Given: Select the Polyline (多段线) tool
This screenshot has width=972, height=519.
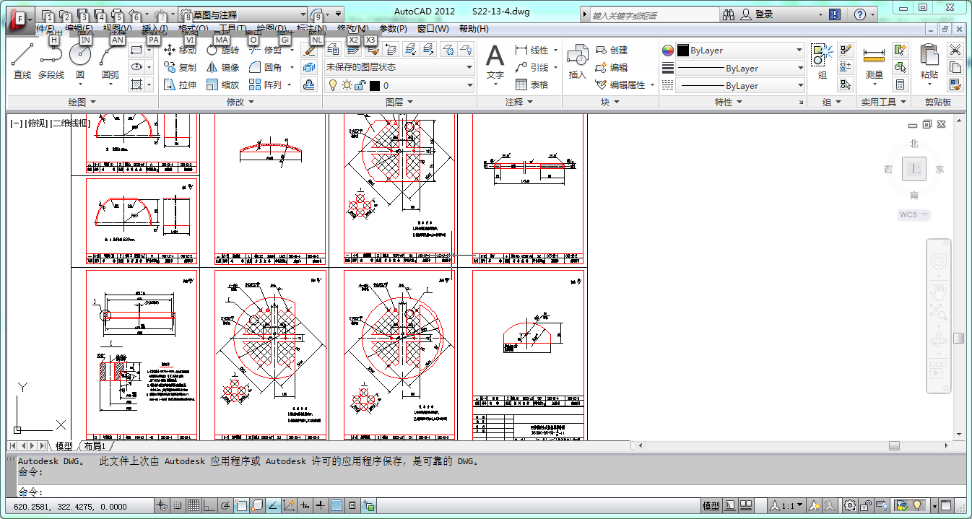Looking at the screenshot, I should (x=51, y=61).
